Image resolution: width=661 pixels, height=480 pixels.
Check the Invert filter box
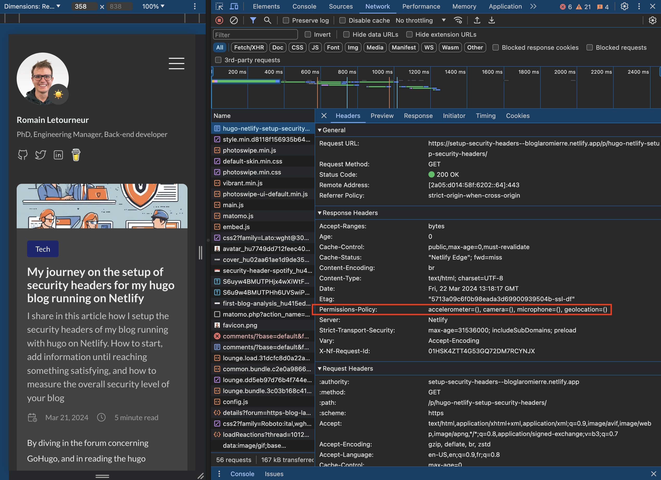(x=308, y=34)
